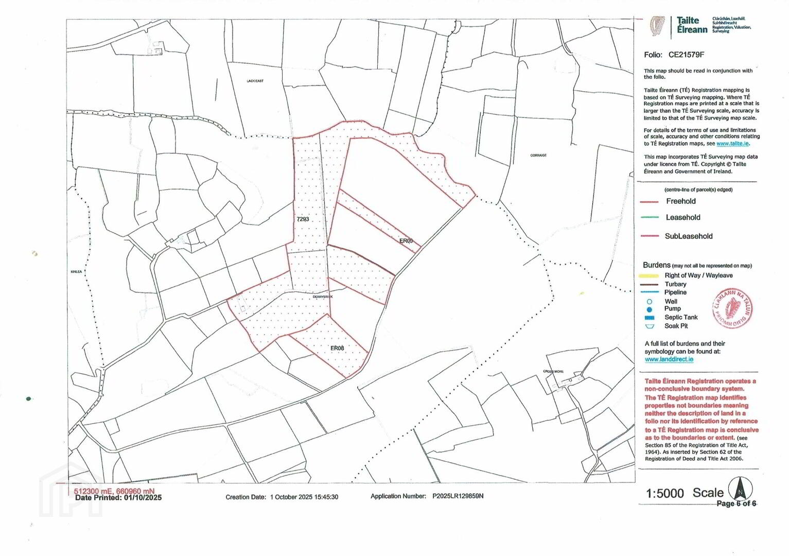Click the 'Folio: CE21579F' text
This screenshot has height=556, width=789.
click(x=674, y=55)
